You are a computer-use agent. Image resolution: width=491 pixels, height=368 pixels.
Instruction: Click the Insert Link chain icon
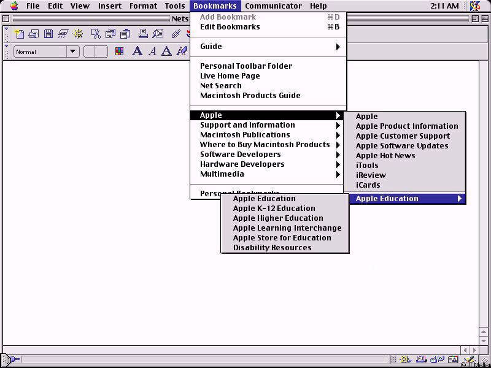176,34
